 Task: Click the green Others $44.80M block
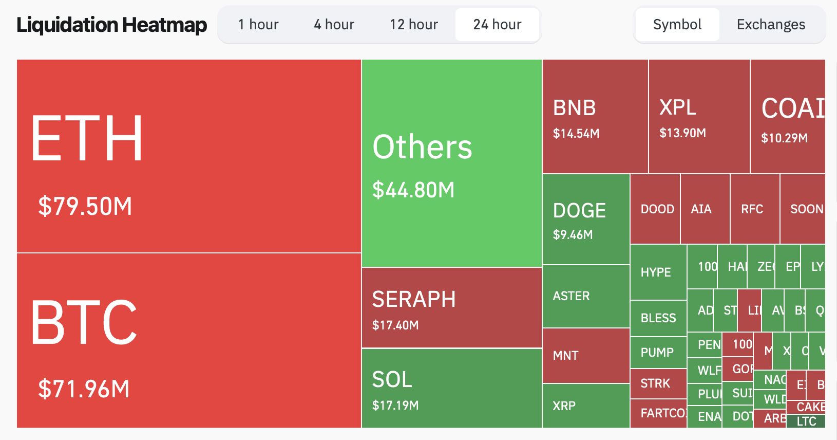[x=451, y=163]
